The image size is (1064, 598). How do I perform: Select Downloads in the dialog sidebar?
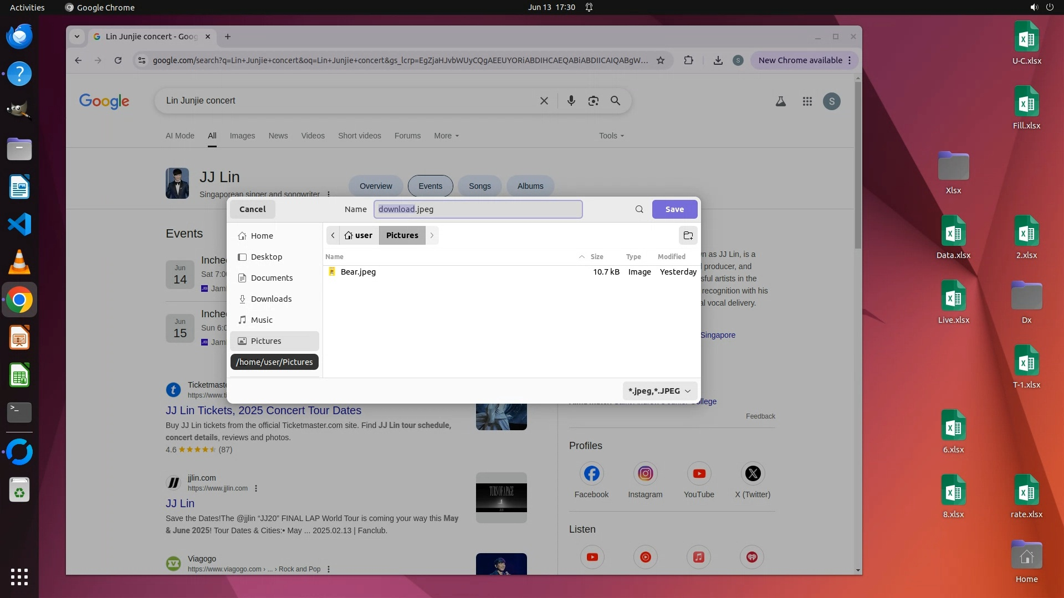[x=271, y=299]
